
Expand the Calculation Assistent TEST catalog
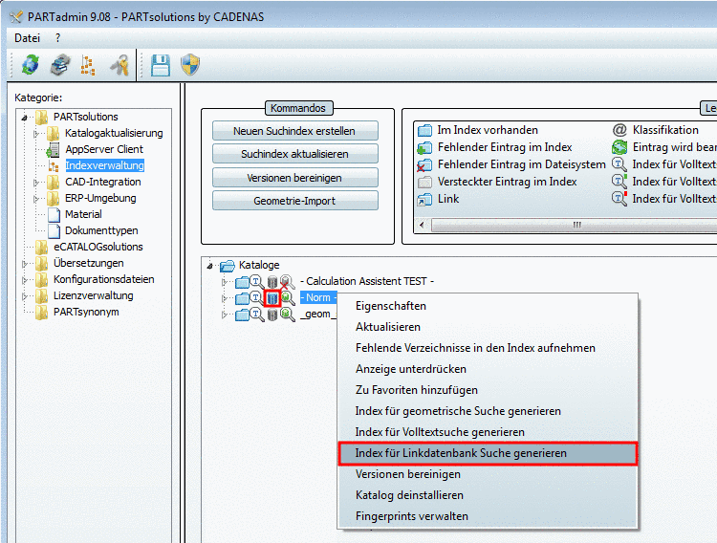point(224,282)
